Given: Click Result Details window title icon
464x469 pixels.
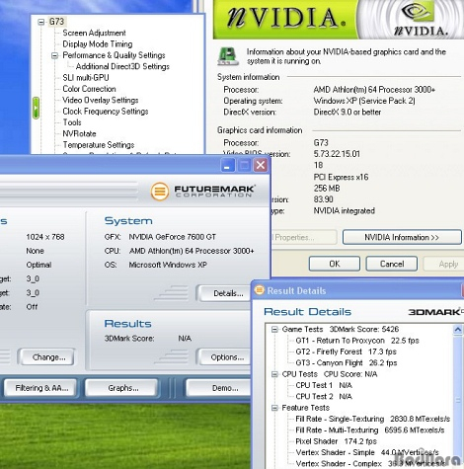Looking at the screenshot, I should 260,290.
